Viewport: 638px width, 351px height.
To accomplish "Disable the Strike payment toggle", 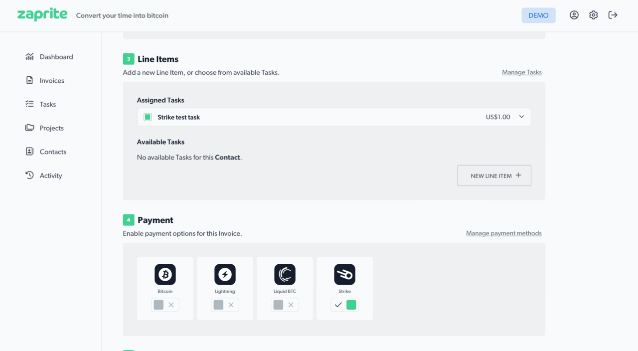I will [x=344, y=305].
